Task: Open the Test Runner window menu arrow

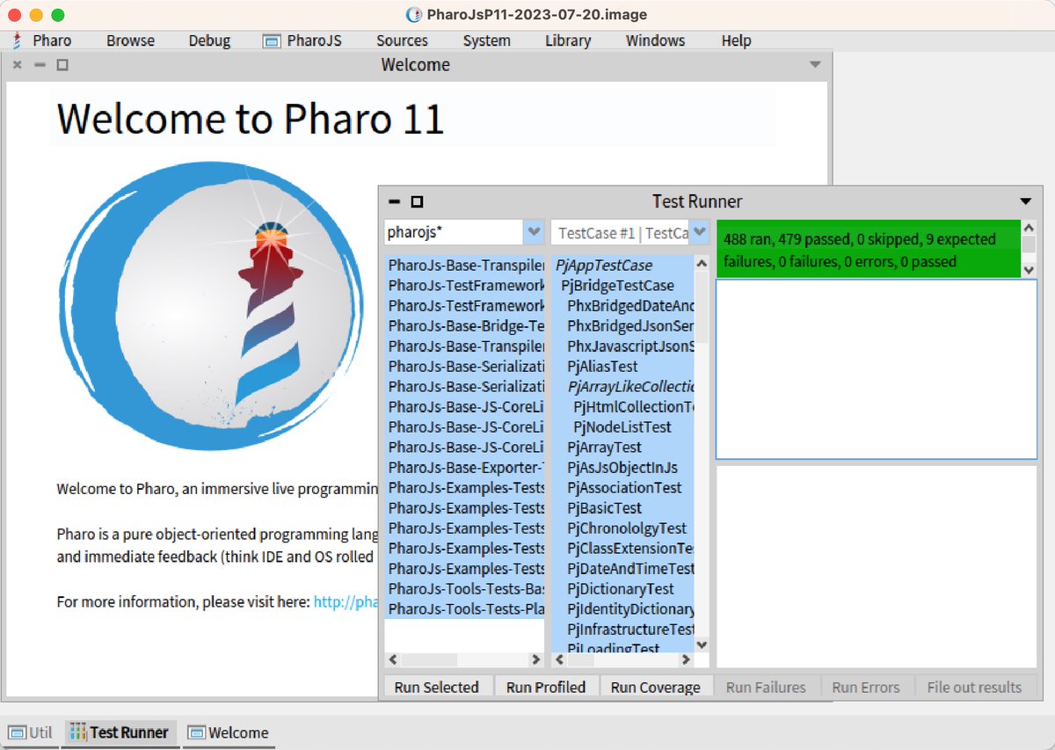Action: (1026, 201)
